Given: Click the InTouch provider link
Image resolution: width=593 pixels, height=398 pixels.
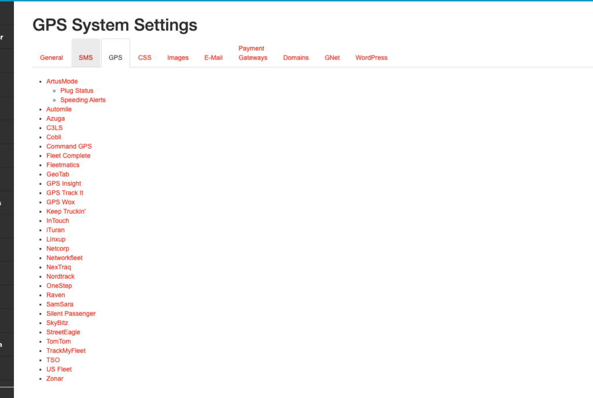Looking at the screenshot, I should pos(57,221).
